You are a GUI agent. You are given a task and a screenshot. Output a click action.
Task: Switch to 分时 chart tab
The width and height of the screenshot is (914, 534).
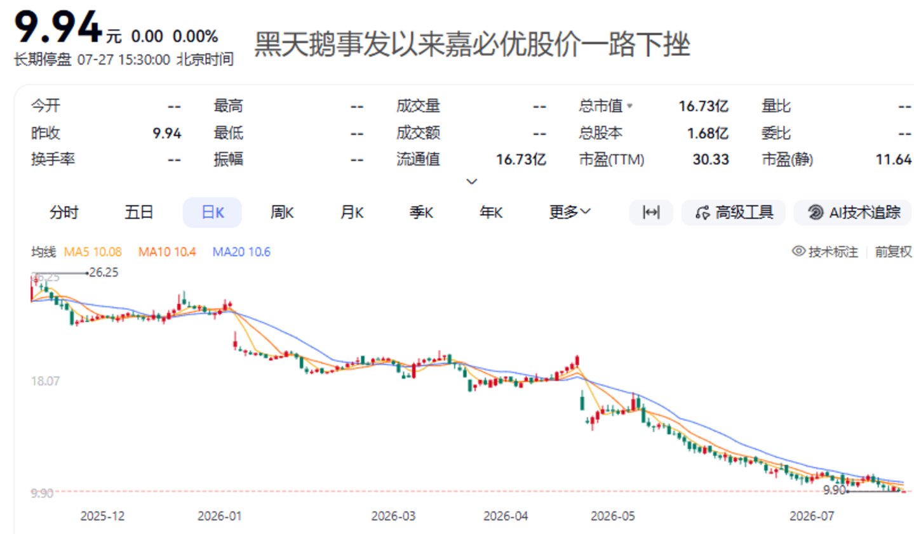pyautogui.click(x=64, y=212)
